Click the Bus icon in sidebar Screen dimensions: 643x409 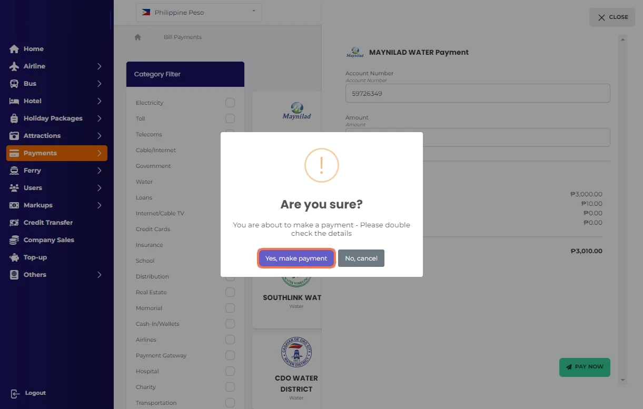pyautogui.click(x=14, y=84)
